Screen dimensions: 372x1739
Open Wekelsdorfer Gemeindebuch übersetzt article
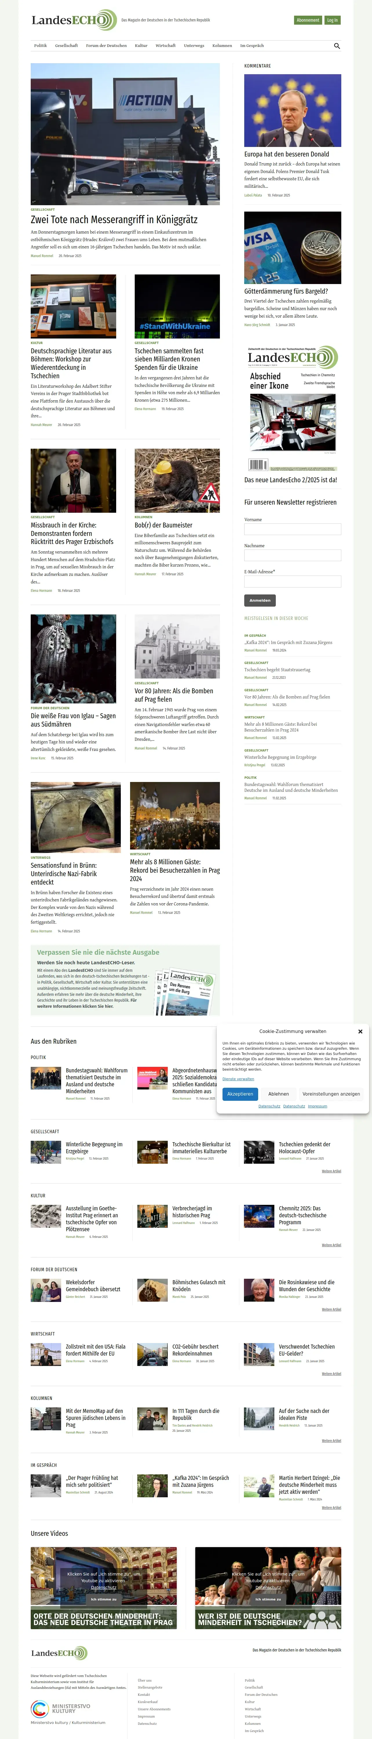coord(93,1285)
